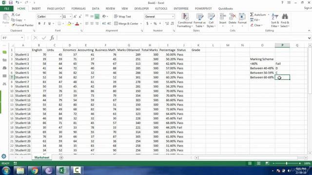This screenshot has height=175, width=312.
Task: Select the Marksheet sheet tab
Action: tap(42, 157)
